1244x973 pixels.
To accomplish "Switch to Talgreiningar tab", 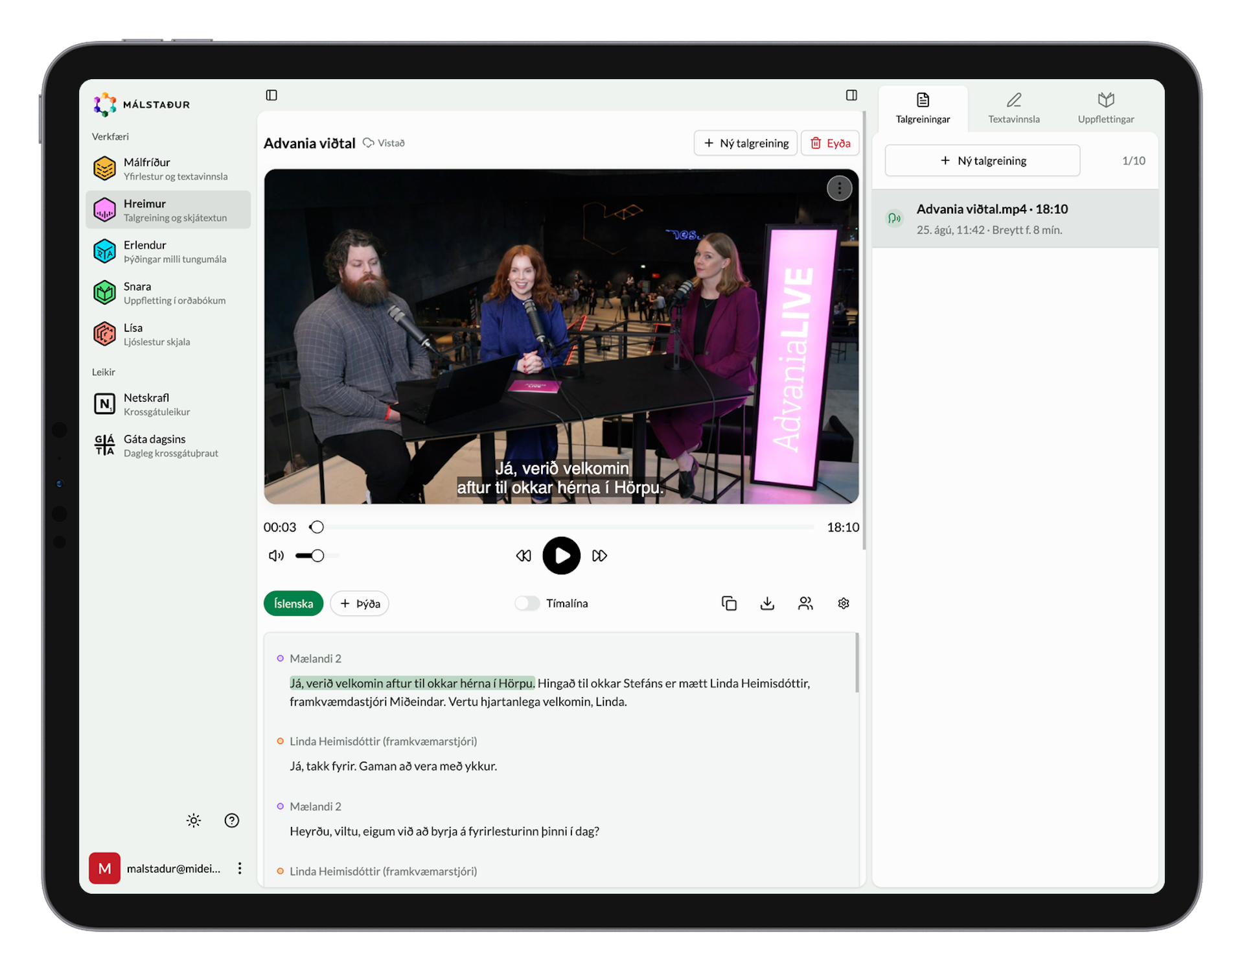I will click(923, 108).
